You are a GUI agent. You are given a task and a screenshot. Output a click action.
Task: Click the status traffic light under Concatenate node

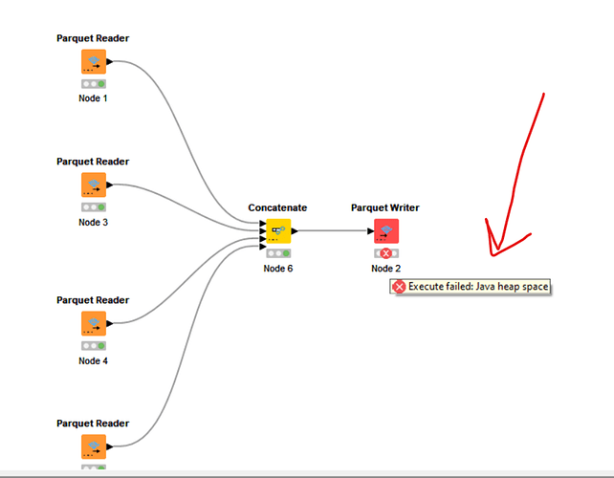(277, 253)
